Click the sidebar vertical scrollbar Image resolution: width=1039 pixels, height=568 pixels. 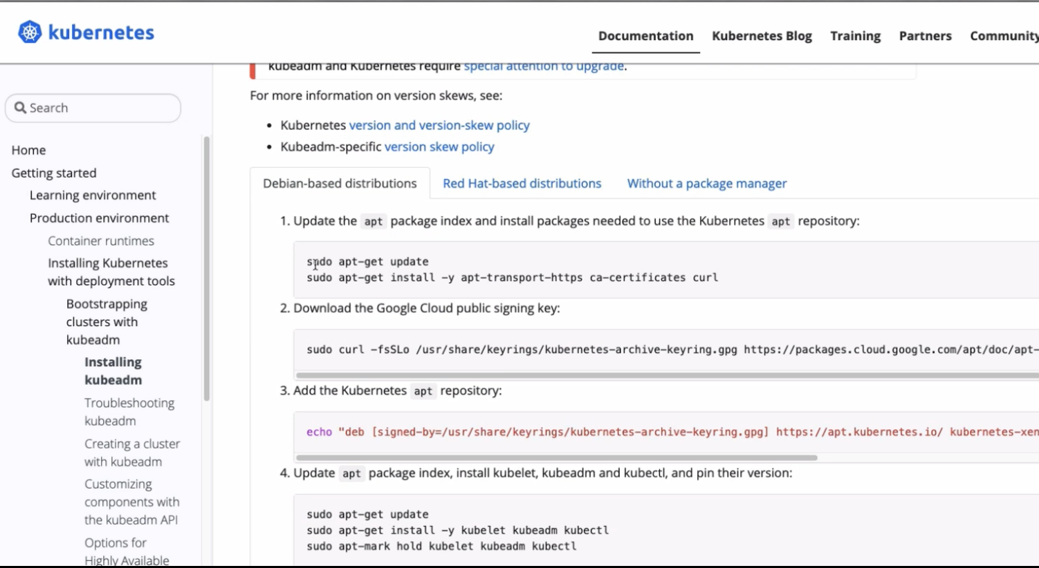point(206,269)
